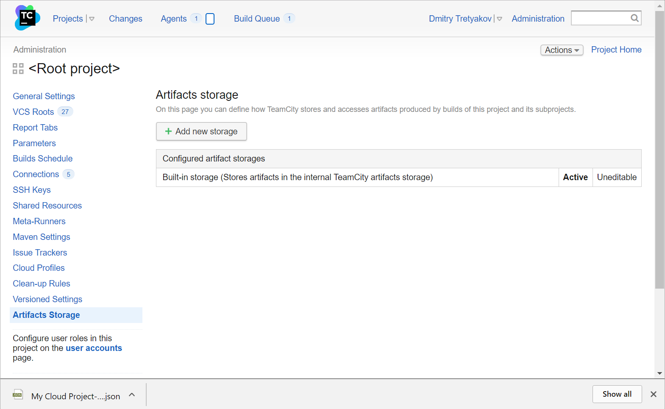The image size is (665, 409).
Task: Click Add new storage button
Action: (x=201, y=131)
